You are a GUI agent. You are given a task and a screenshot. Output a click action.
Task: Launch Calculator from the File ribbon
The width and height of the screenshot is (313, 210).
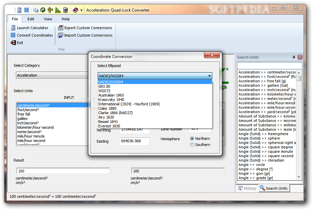(x=30, y=28)
